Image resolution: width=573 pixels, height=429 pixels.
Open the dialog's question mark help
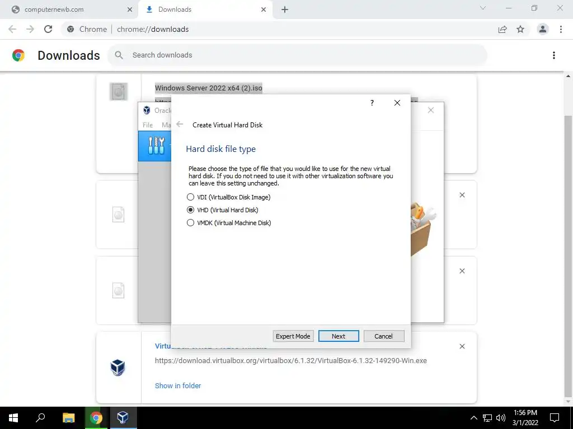tap(372, 103)
